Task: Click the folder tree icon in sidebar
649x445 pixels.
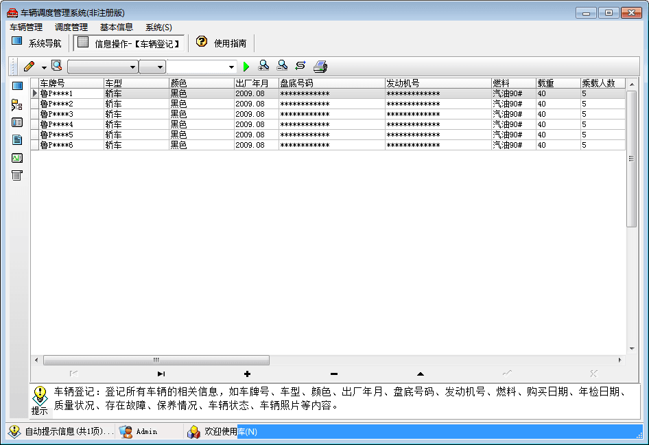Action: 17,105
